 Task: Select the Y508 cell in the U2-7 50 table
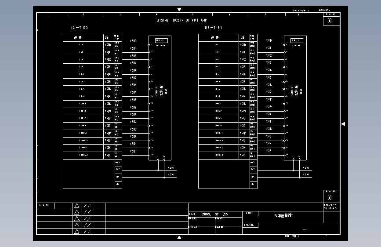pos(108,104)
